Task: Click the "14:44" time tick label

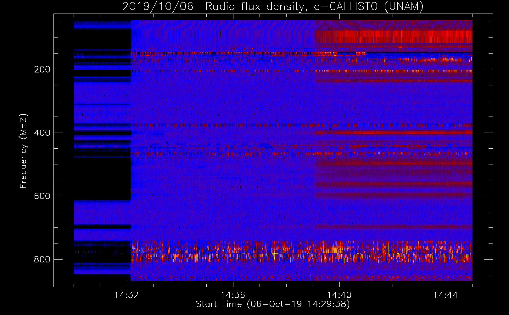Action: 445,295
